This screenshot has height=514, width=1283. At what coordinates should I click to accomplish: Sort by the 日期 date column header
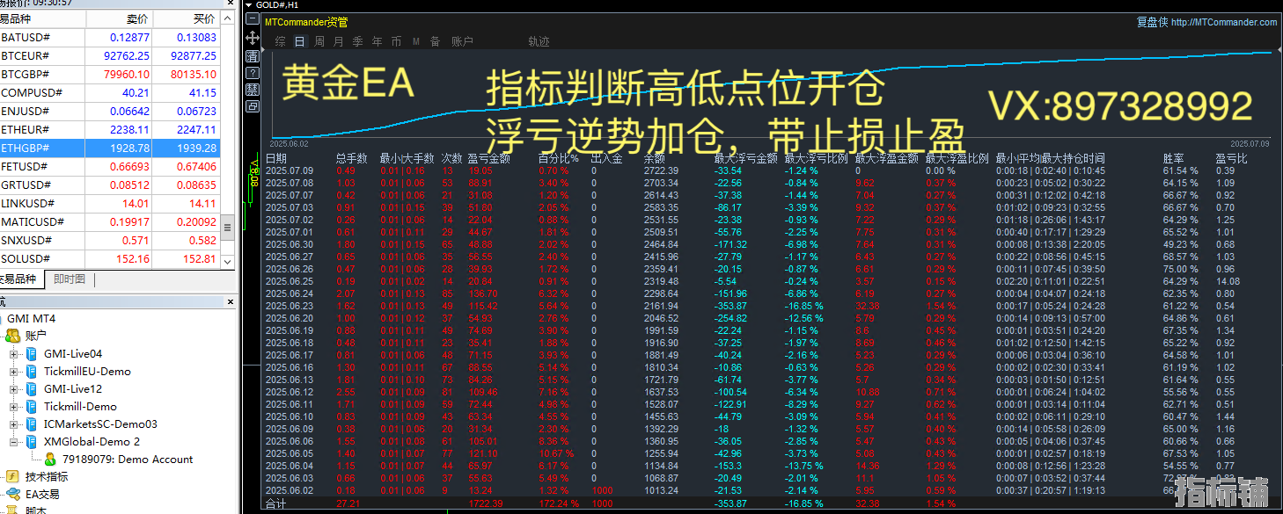coord(276,158)
